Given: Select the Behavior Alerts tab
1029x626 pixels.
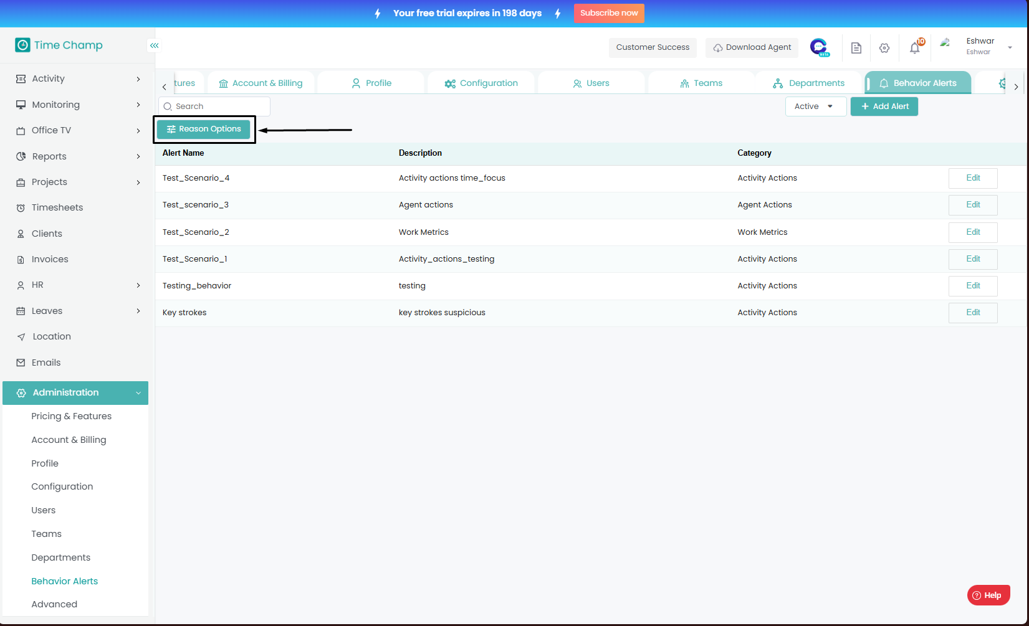Looking at the screenshot, I should pyautogui.click(x=918, y=83).
